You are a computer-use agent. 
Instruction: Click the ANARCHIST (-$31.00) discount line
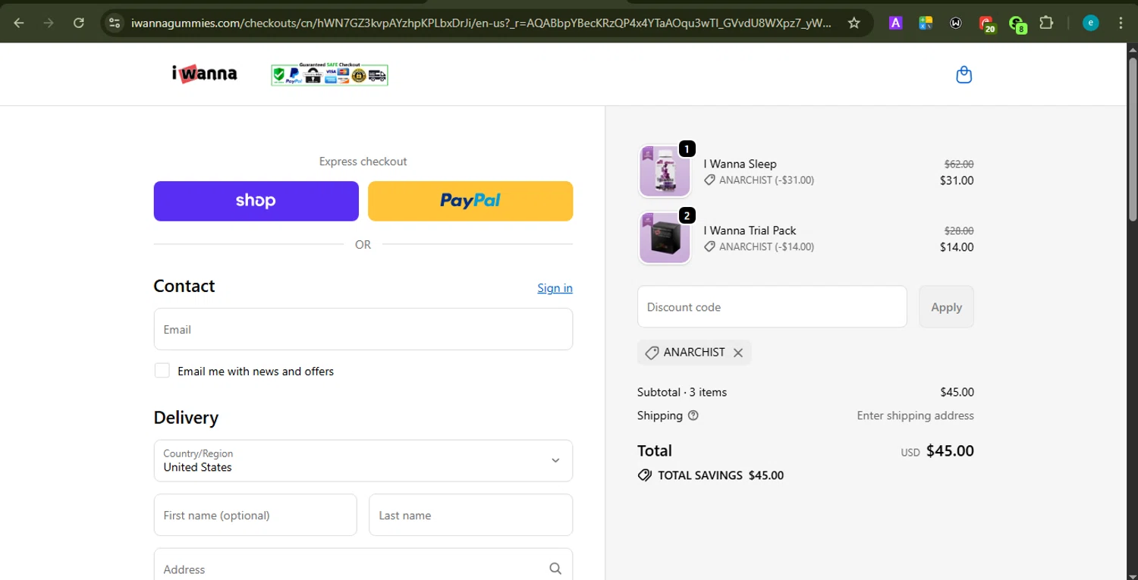pos(759,180)
